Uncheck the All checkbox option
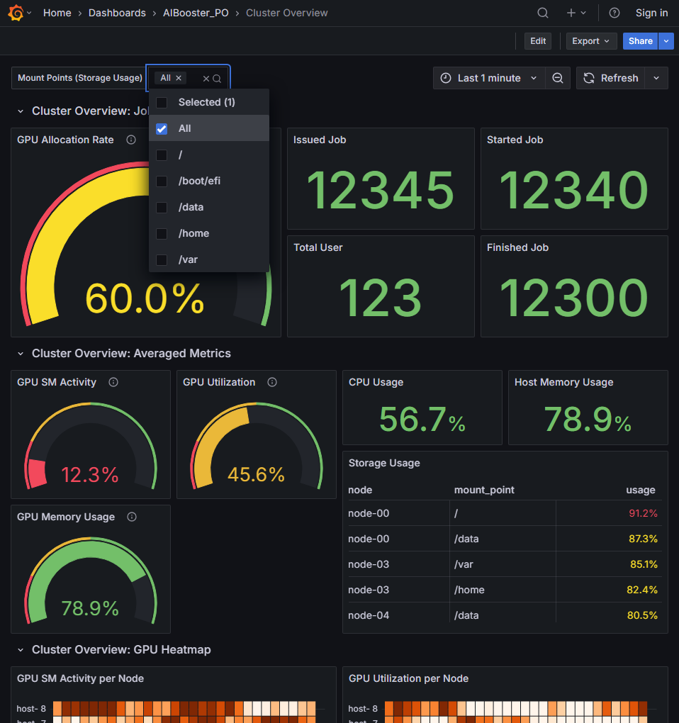Viewport: 679px width, 723px height. pos(162,128)
